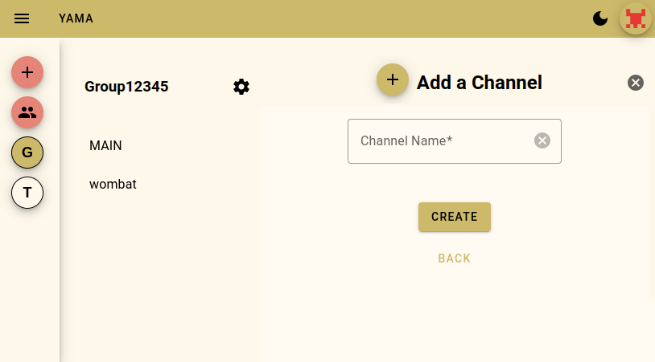
Task: Click the Add a Channel heading text
Action: 479,82
